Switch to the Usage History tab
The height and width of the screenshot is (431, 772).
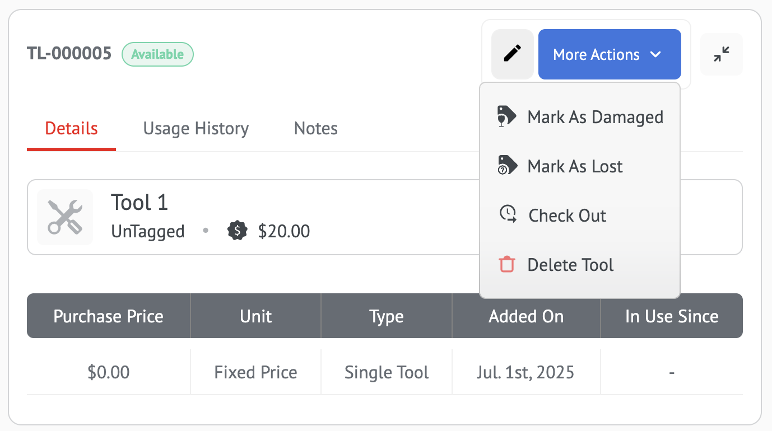[x=196, y=129]
